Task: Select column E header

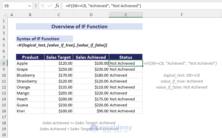Action: pos(126,15)
